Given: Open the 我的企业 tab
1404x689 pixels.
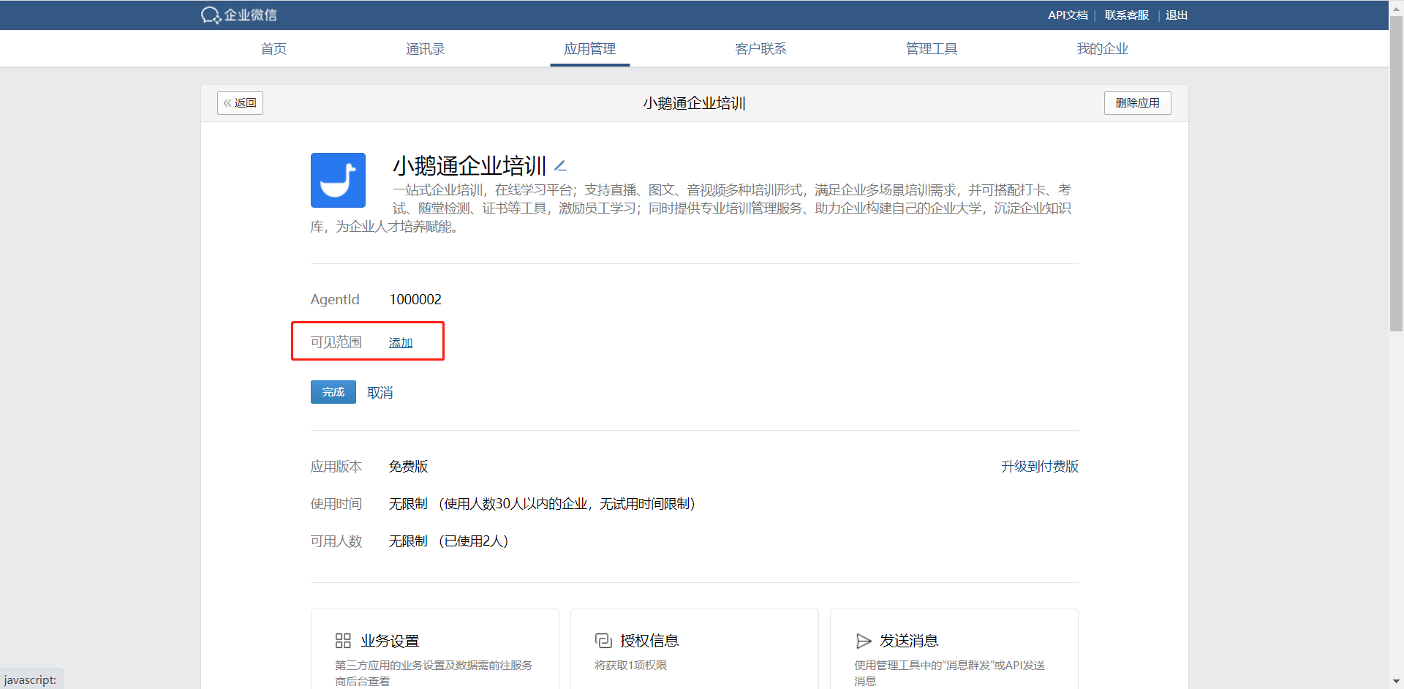Looking at the screenshot, I should 1103,49.
